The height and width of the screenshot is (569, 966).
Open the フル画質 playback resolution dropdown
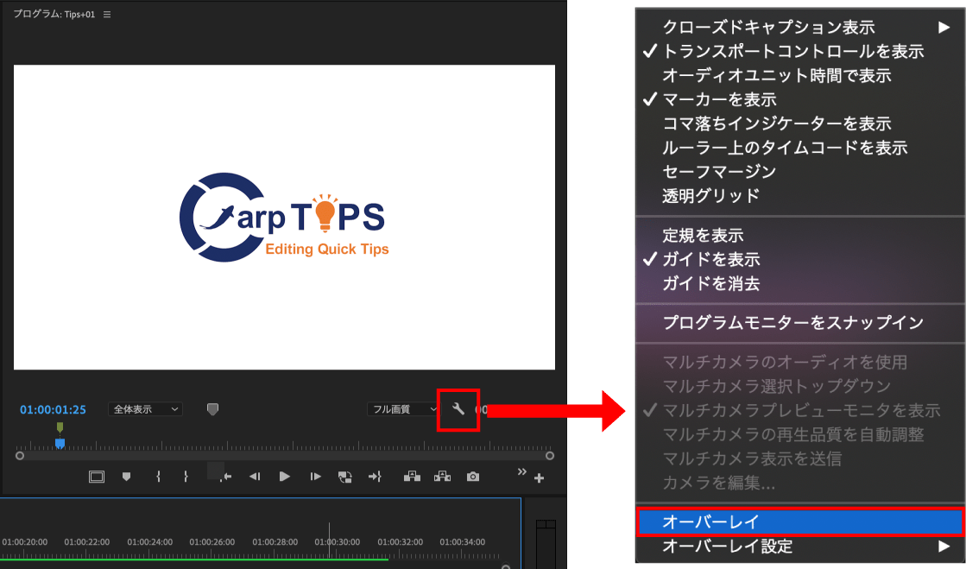point(403,409)
